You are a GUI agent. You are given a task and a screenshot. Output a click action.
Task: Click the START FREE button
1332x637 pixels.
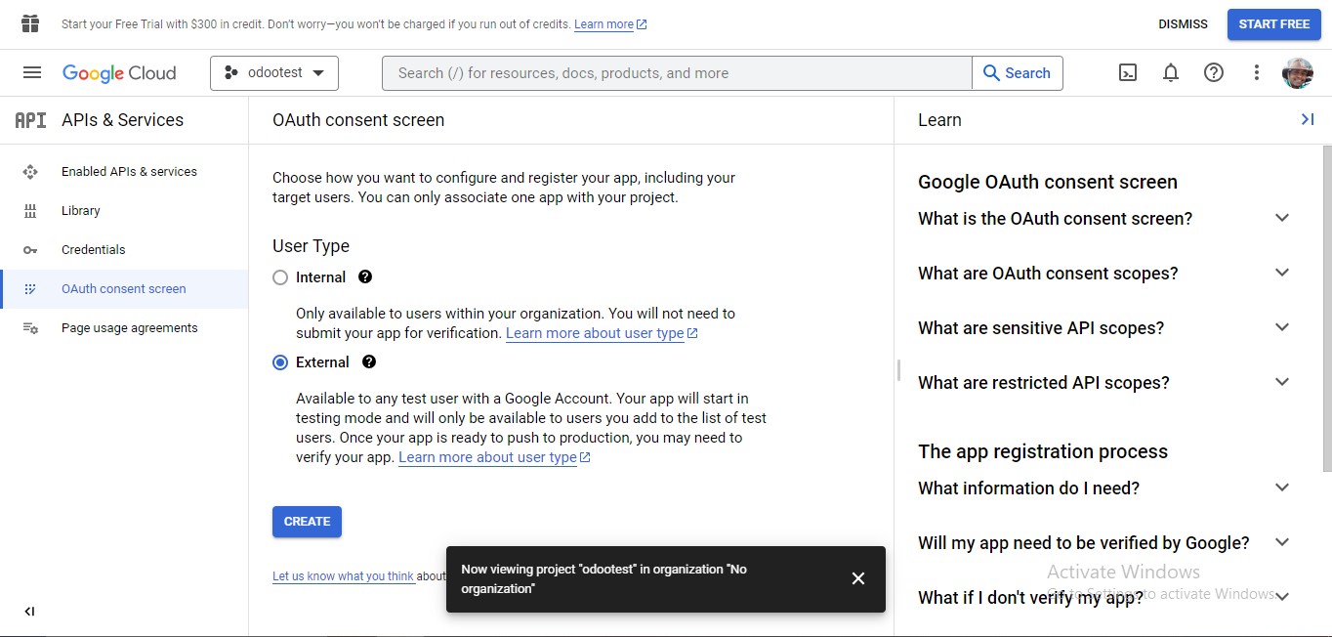click(x=1274, y=24)
